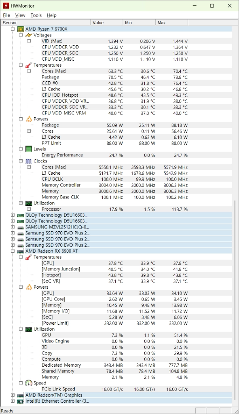Click the Levels green bars icon
239x414 pixels.
(x=29, y=149)
